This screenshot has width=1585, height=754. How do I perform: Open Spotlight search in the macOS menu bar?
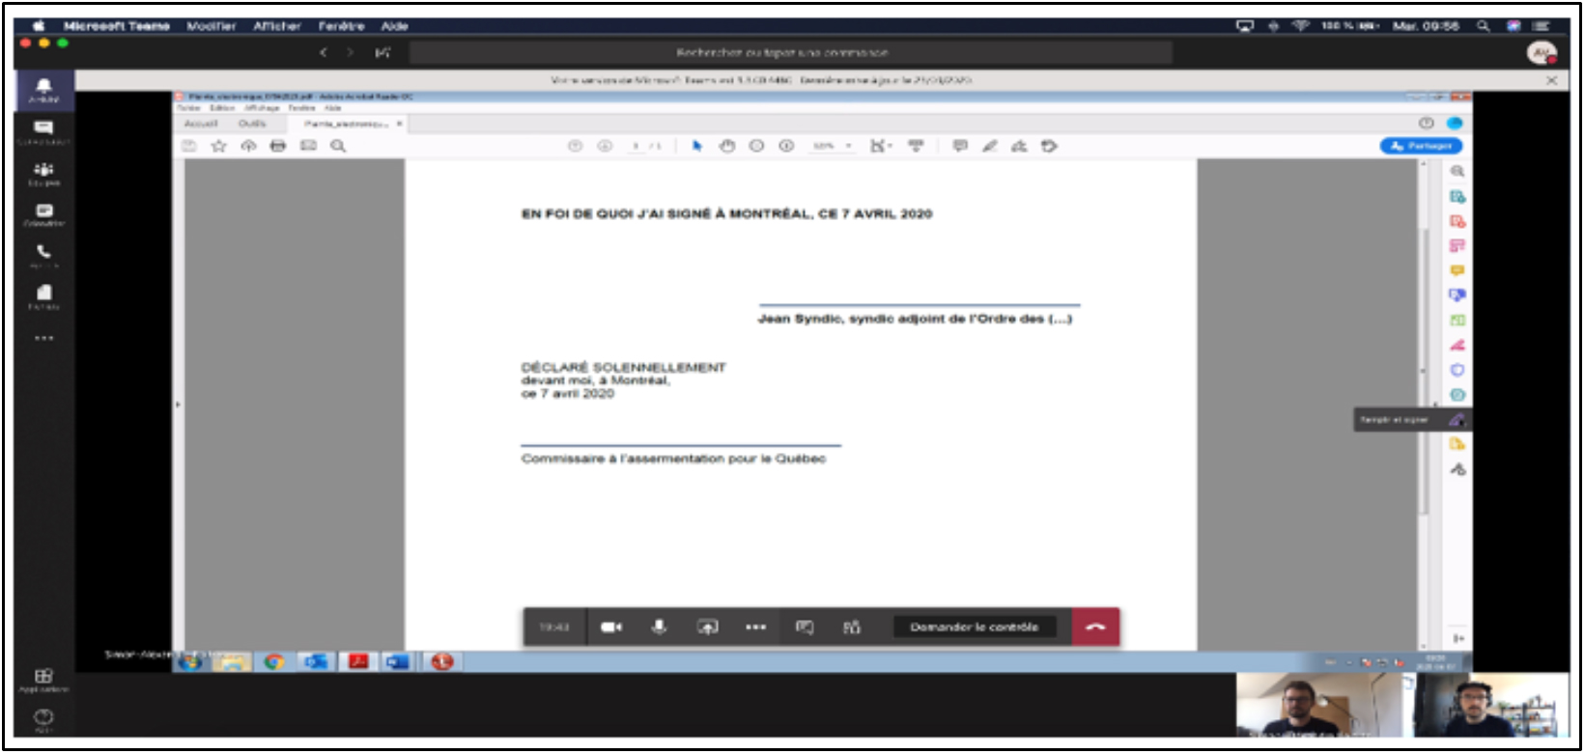tap(1483, 26)
